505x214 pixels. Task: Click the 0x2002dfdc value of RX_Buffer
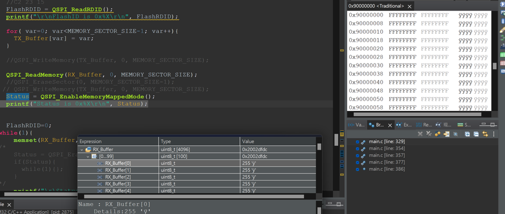[x=254, y=150]
